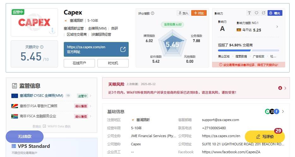Click the heart favorite icon
Image resolution: width=295 pixels, height=157 pixels.
(x=257, y=13)
